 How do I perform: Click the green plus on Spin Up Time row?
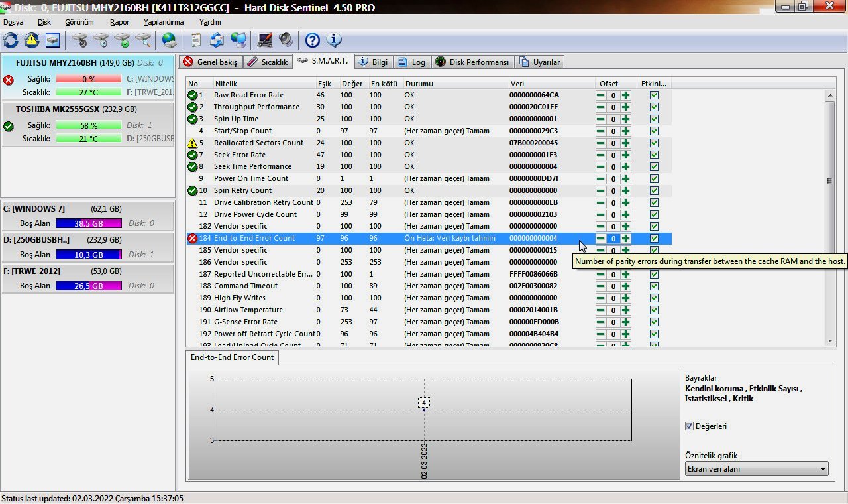(x=626, y=119)
